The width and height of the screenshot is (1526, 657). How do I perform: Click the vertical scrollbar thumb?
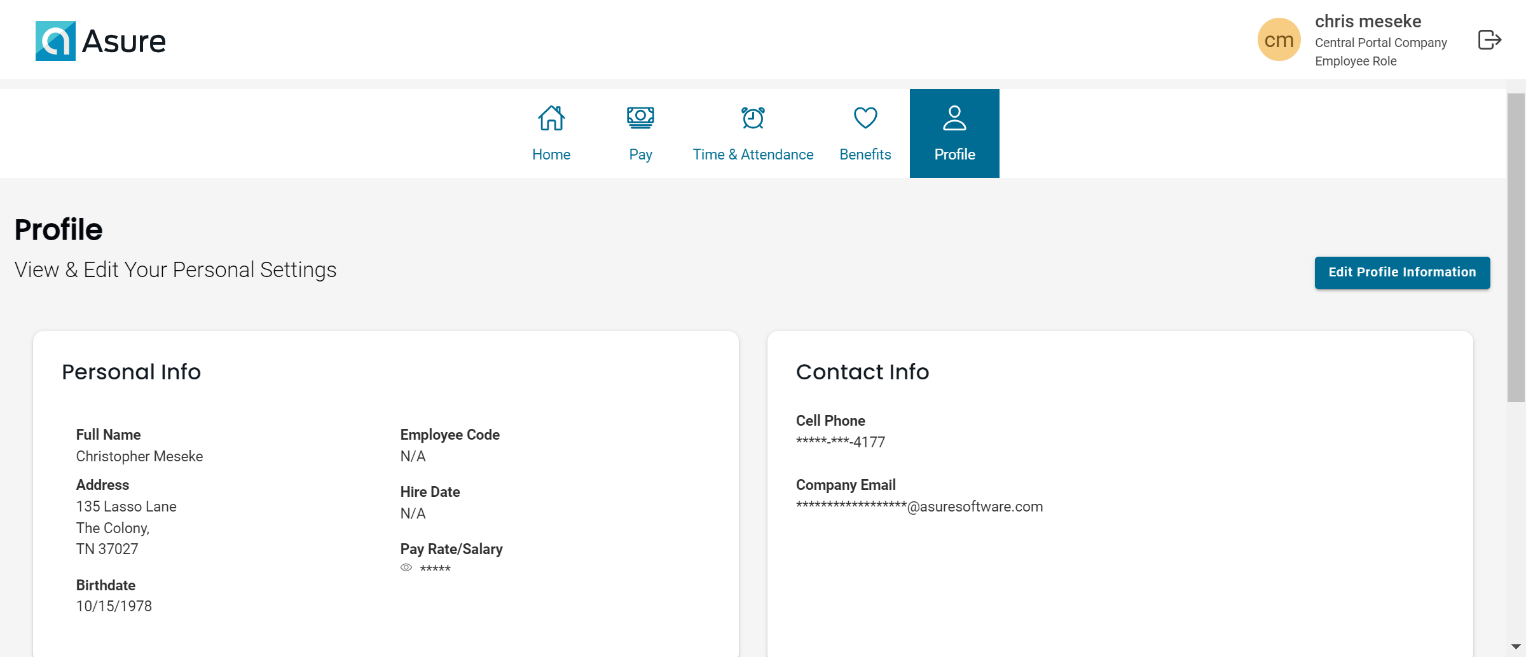pos(1516,248)
